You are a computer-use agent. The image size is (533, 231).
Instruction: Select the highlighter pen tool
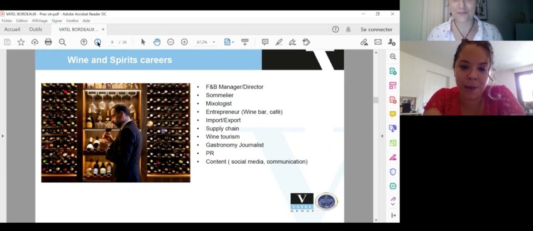click(279, 42)
